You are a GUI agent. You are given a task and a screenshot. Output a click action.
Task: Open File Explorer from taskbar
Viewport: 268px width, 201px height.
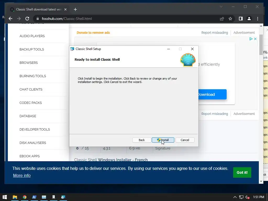click(15, 197)
